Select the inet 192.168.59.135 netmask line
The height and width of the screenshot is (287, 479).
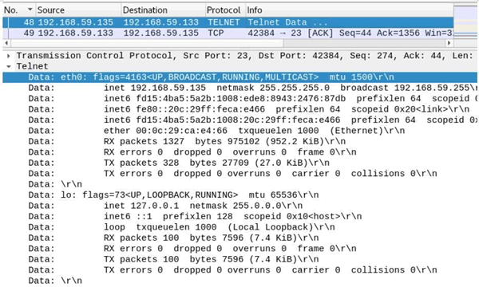click(x=239, y=88)
